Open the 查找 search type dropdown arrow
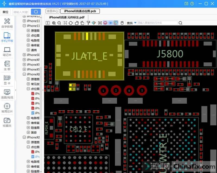Image resolution: width=217 pixels, height=173 pixels. (x=135, y=23)
